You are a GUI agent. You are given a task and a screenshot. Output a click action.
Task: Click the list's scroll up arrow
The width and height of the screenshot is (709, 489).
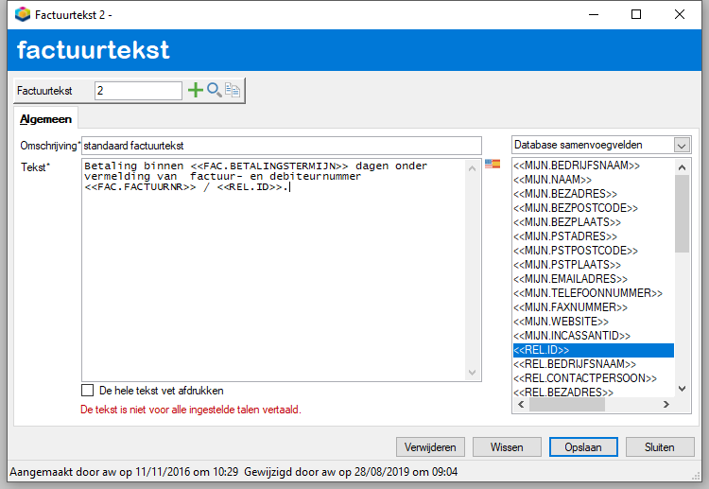[x=682, y=167]
